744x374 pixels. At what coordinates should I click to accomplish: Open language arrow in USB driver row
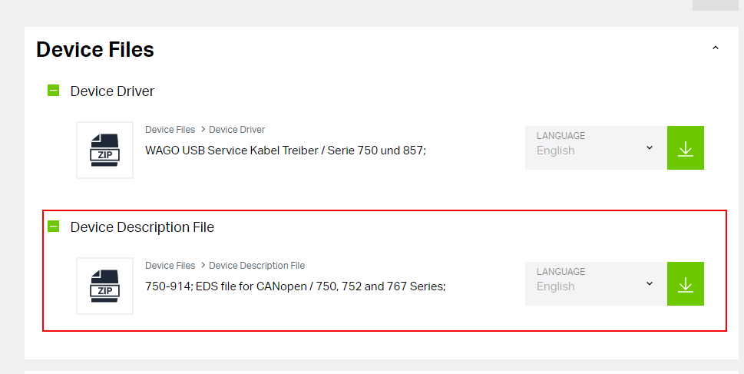pyautogui.click(x=650, y=147)
